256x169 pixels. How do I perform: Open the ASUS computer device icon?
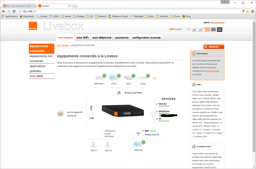114,77
